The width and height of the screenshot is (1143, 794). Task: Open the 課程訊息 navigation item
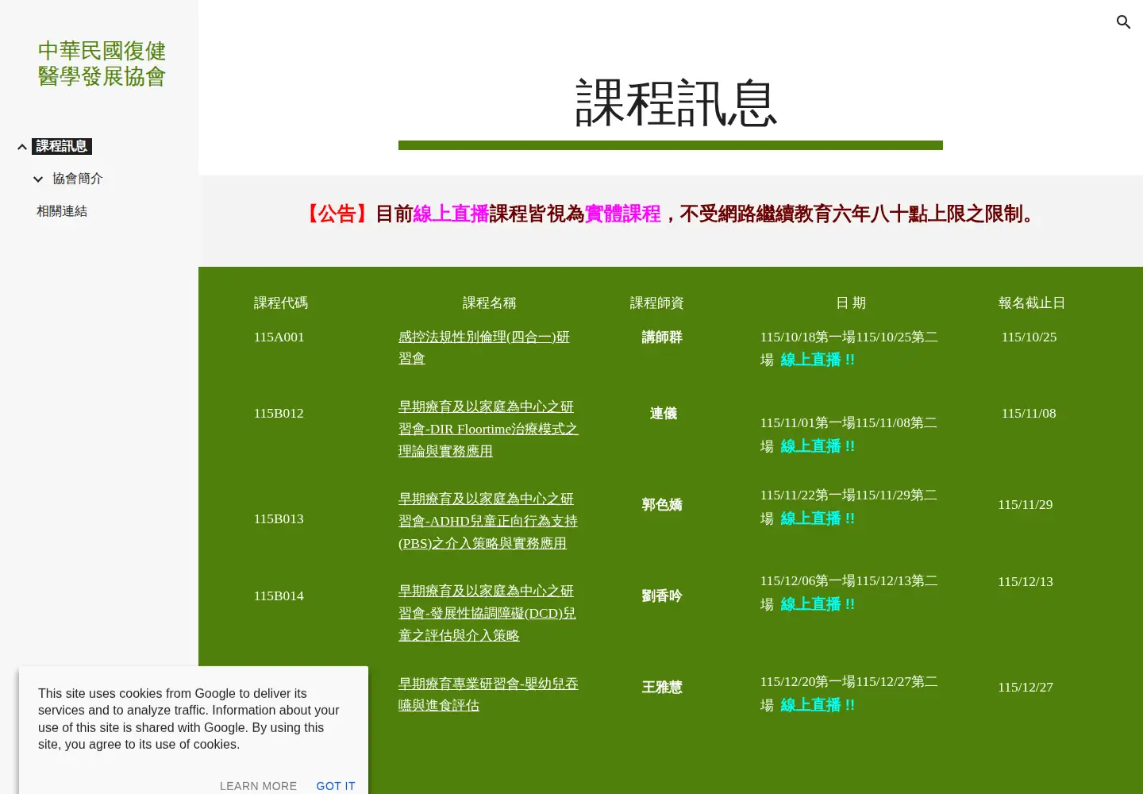[62, 146]
